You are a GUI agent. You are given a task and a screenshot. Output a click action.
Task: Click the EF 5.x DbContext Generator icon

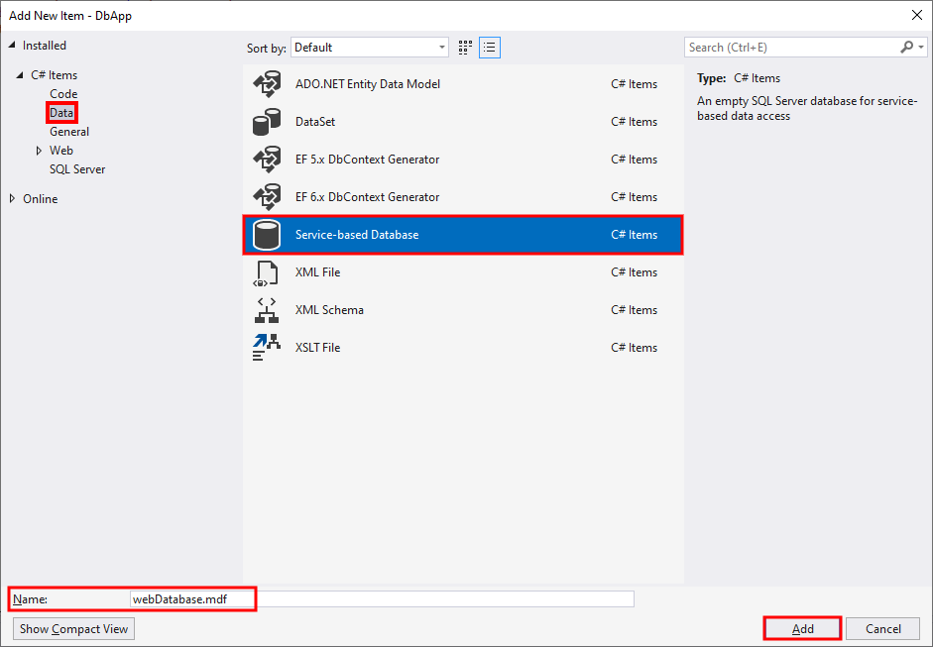click(x=267, y=160)
